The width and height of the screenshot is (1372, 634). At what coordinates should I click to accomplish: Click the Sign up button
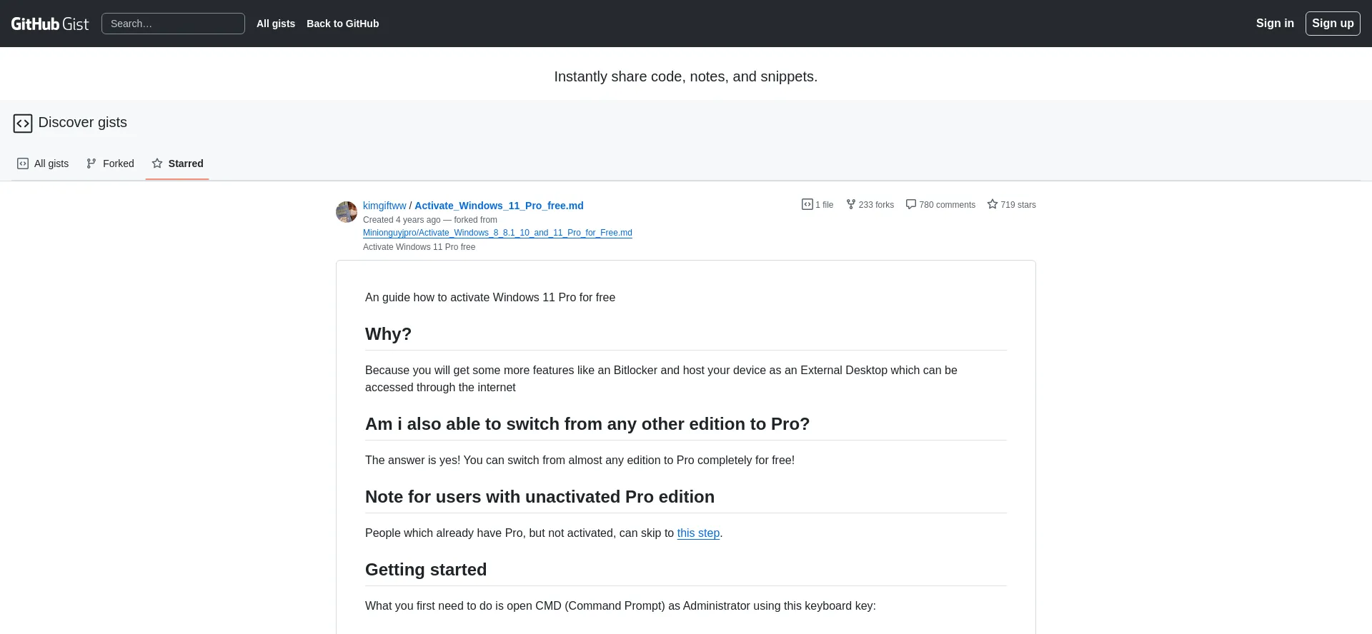click(x=1333, y=24)
